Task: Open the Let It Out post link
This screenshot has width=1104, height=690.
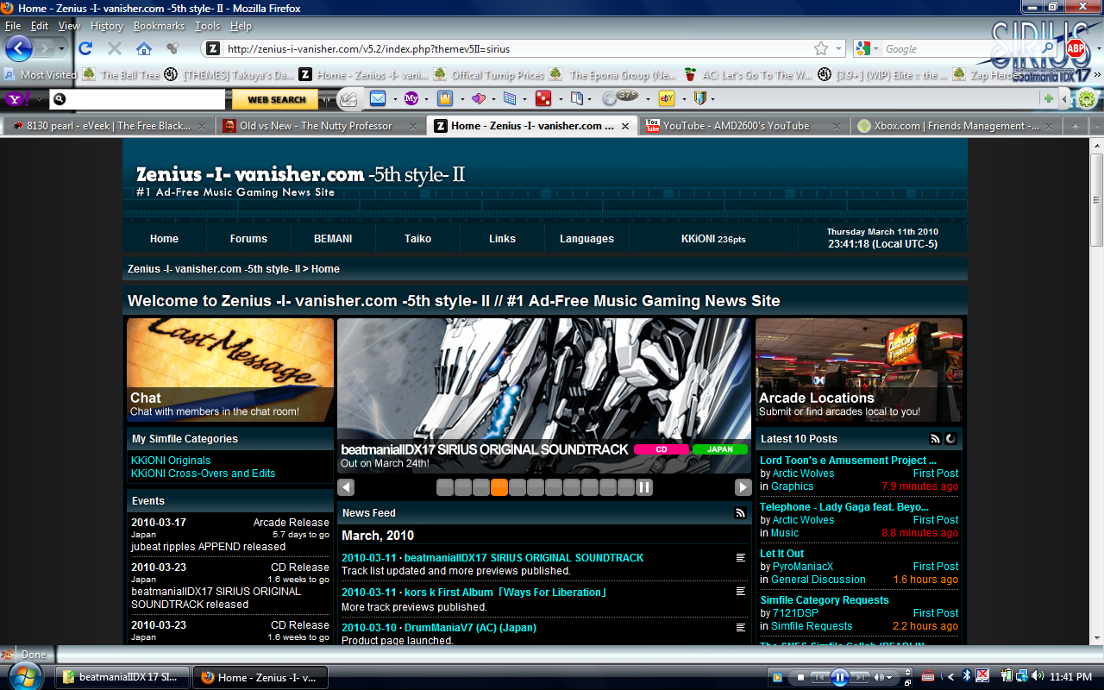Action: (x=782, y=554)
